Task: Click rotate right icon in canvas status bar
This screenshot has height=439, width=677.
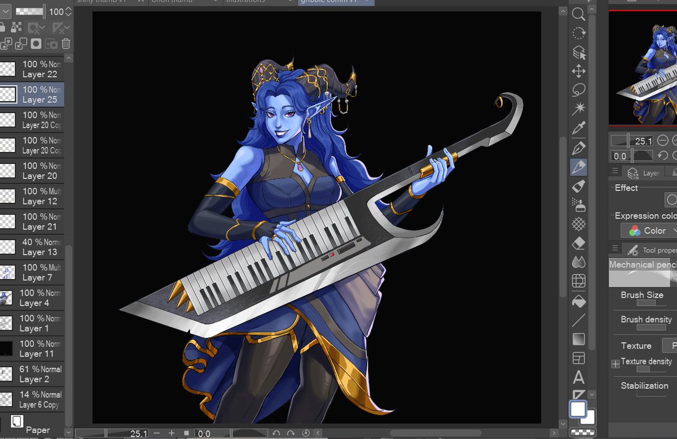Action: click(291, 433)
